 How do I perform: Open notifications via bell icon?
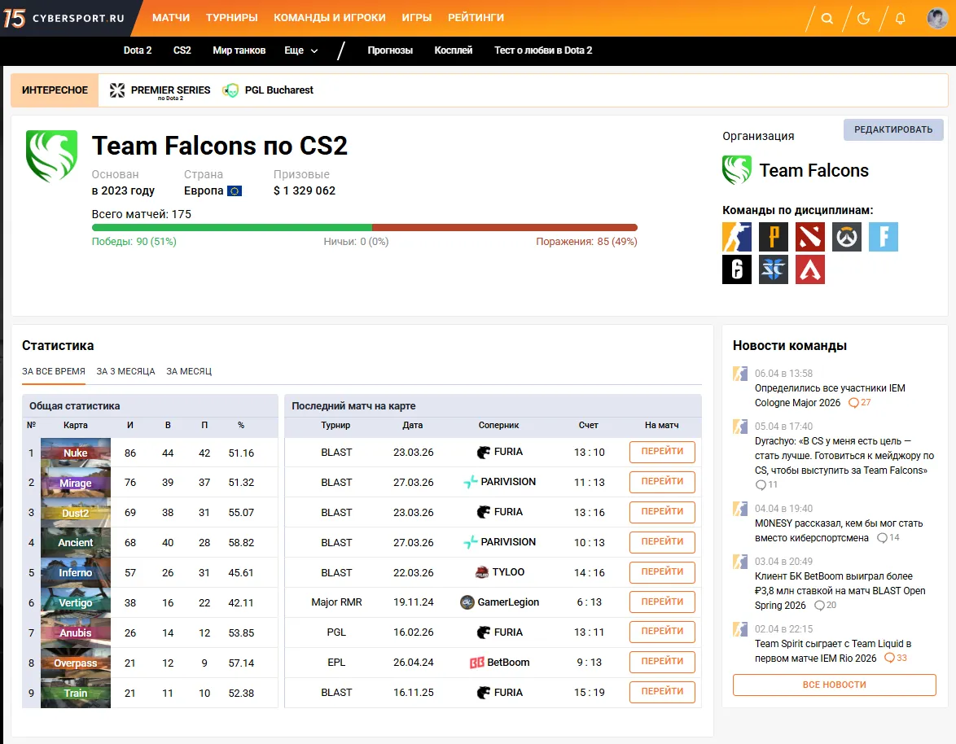(900, 18)
